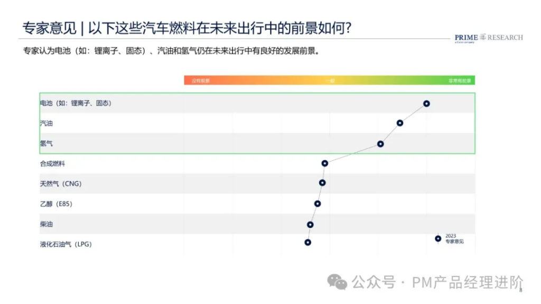541x304 pixels.
Task: Select the 液化石油气 (LPG) row label
Action: 66,244
